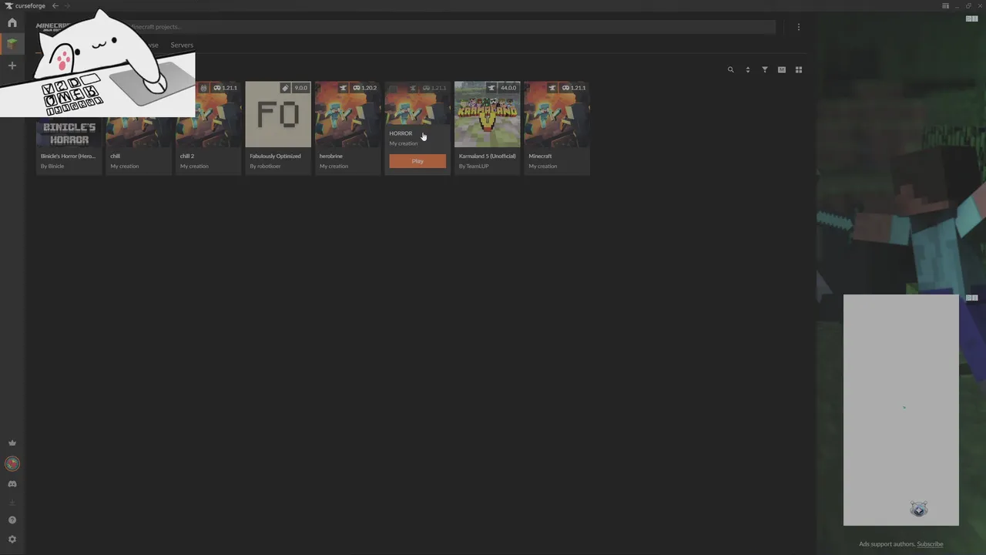
Task: Click the back arrow in title bar
Action: (55, 5)
